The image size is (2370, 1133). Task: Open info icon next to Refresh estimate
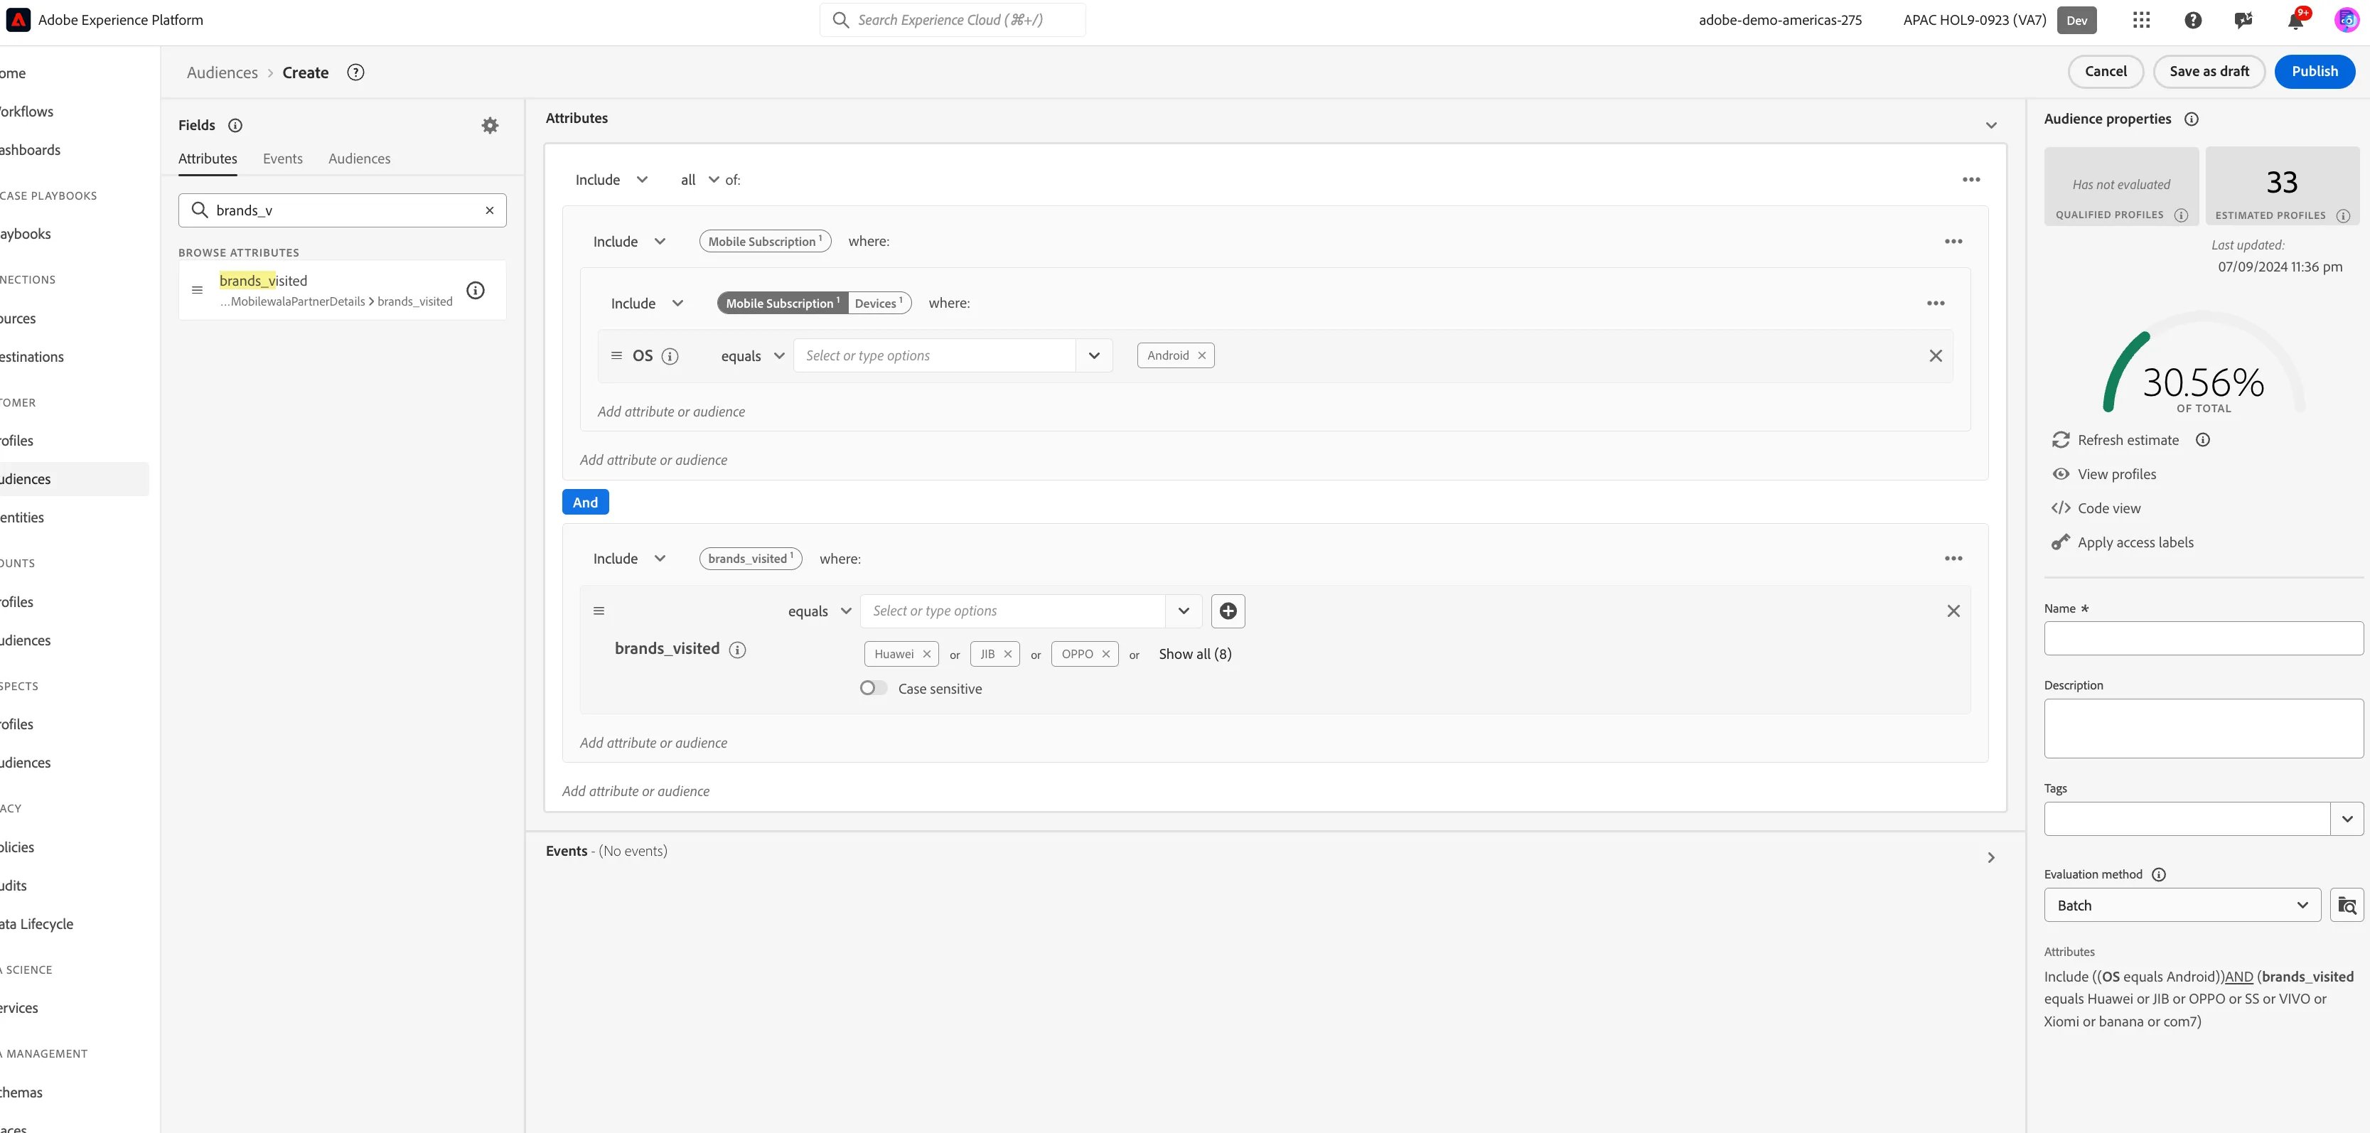(2202, 439)
